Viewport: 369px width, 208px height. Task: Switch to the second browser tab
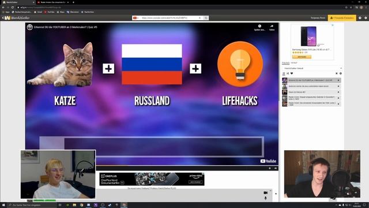[53, 2]
